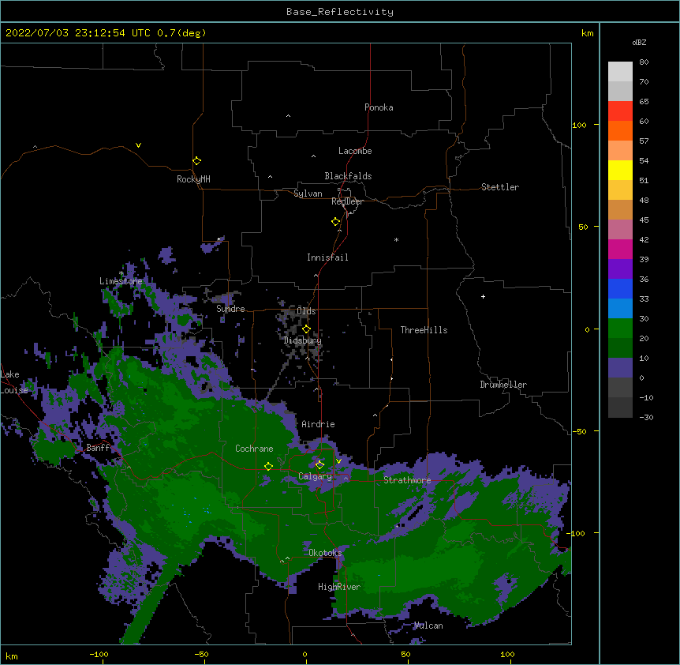Click the Strathmore town label
The image size is (680, 665).
pyautogui.click(x=407, y=480)
